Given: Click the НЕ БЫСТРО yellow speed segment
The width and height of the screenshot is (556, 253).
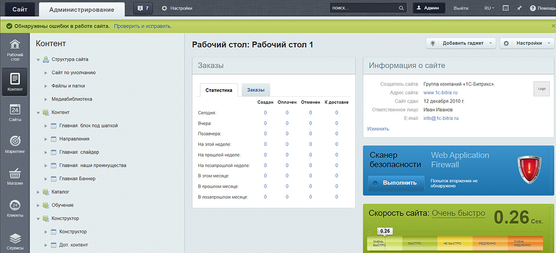Looking at the screenshot, I should 454,244.
